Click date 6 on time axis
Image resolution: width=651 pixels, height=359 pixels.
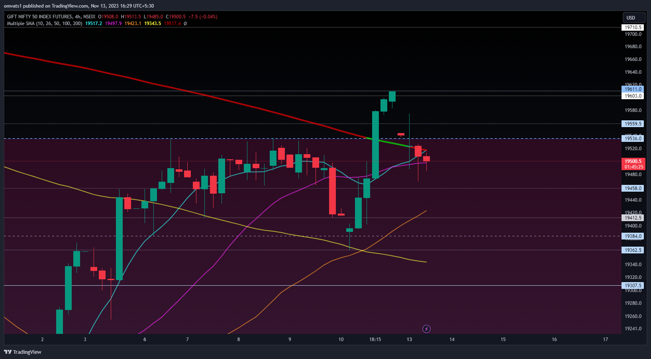pos(145,339)
